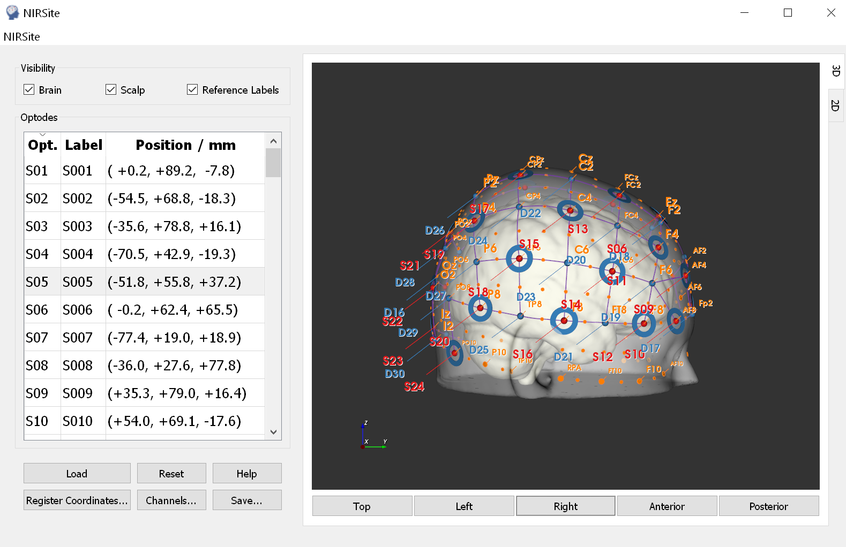Toggle the Scalp visibility checkbox
Screen dimensions: 846x547
pos(111,90)
